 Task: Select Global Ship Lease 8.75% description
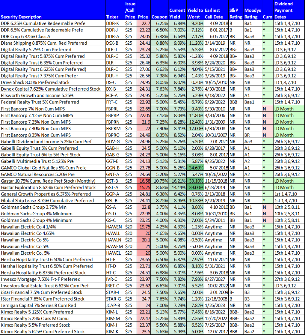52,200
